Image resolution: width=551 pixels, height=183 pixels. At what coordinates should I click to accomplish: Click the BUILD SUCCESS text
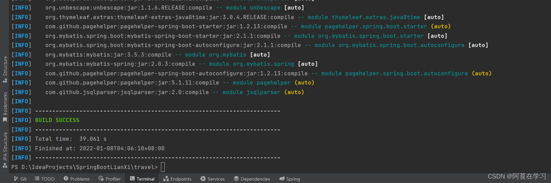[x=57, y=120]
